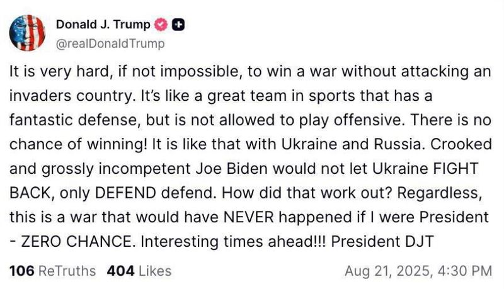Open the Donald J. Trump display name

coord(104,26)
